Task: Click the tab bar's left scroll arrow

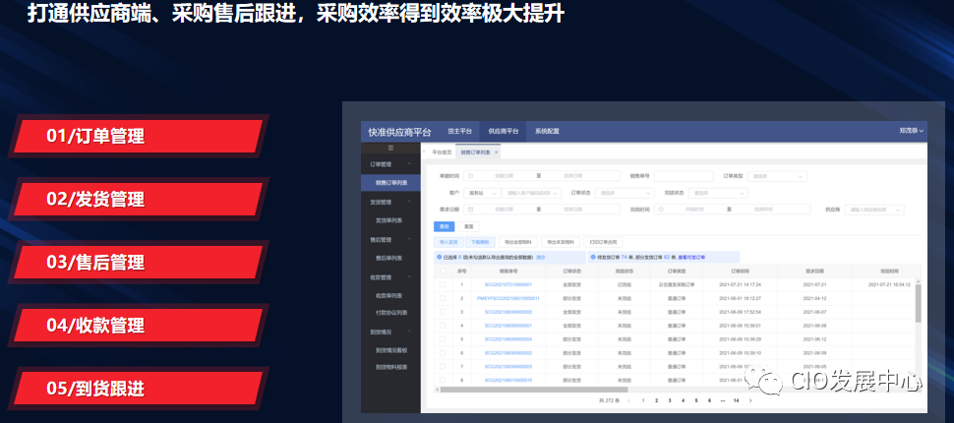Action: coord(424,152)
